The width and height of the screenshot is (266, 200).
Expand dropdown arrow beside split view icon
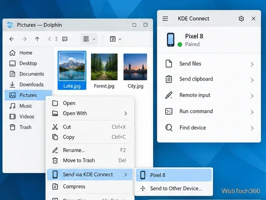pyautogui.click(x=120, y=39)
